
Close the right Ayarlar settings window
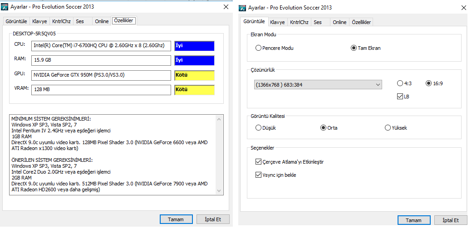[x=463, y=7]
